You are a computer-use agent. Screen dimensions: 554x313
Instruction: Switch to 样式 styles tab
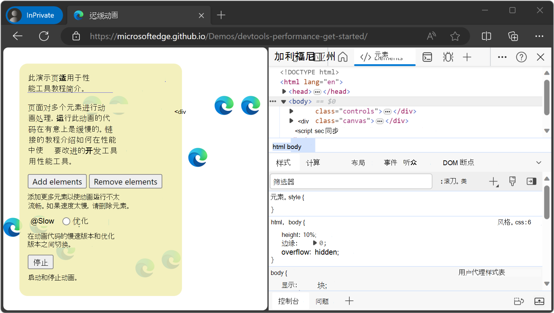click(x=283, y=163)
